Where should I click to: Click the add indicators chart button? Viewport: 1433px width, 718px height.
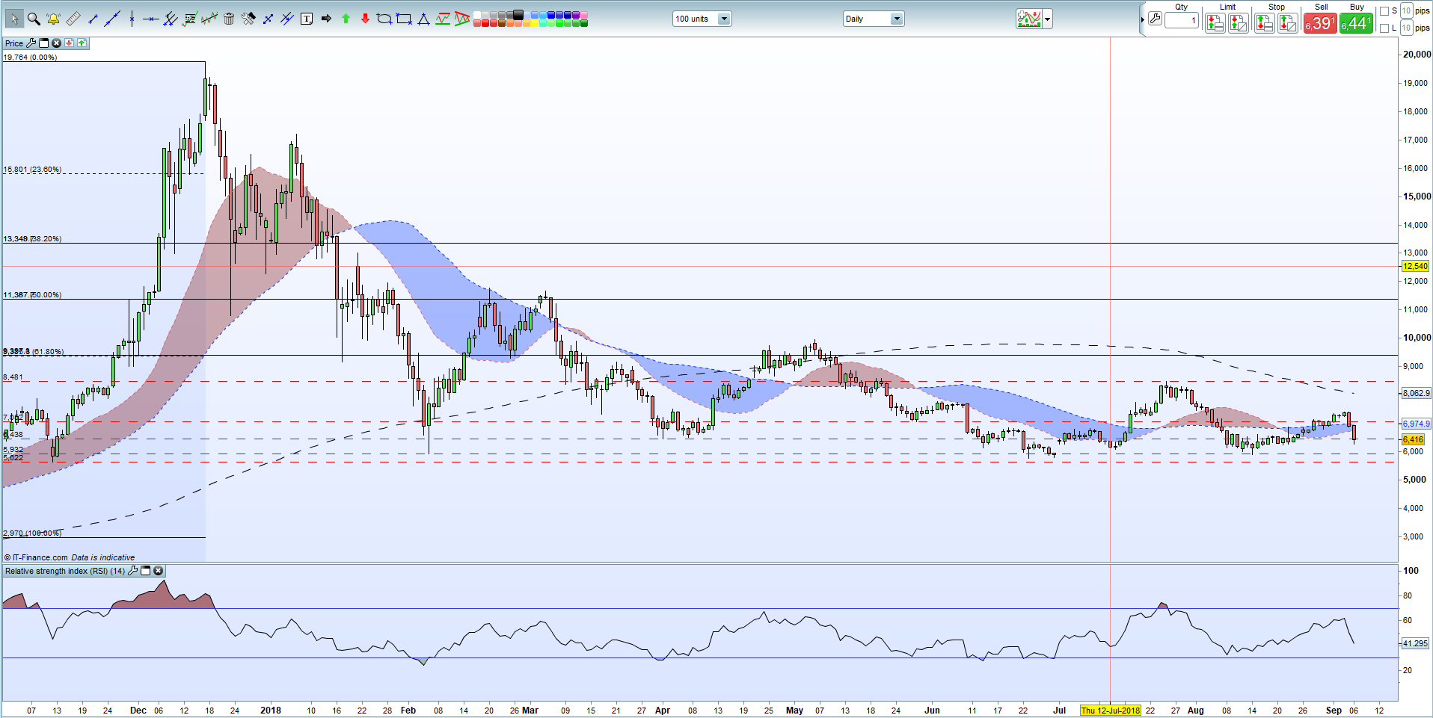[1029, 19]
